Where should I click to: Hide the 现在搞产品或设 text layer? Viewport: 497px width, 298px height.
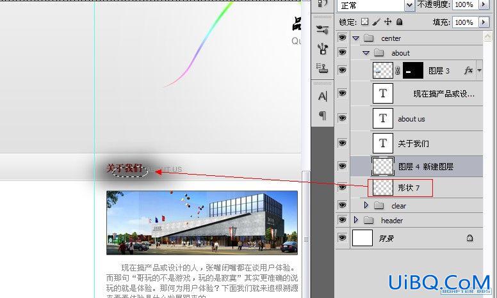(342, 93)
